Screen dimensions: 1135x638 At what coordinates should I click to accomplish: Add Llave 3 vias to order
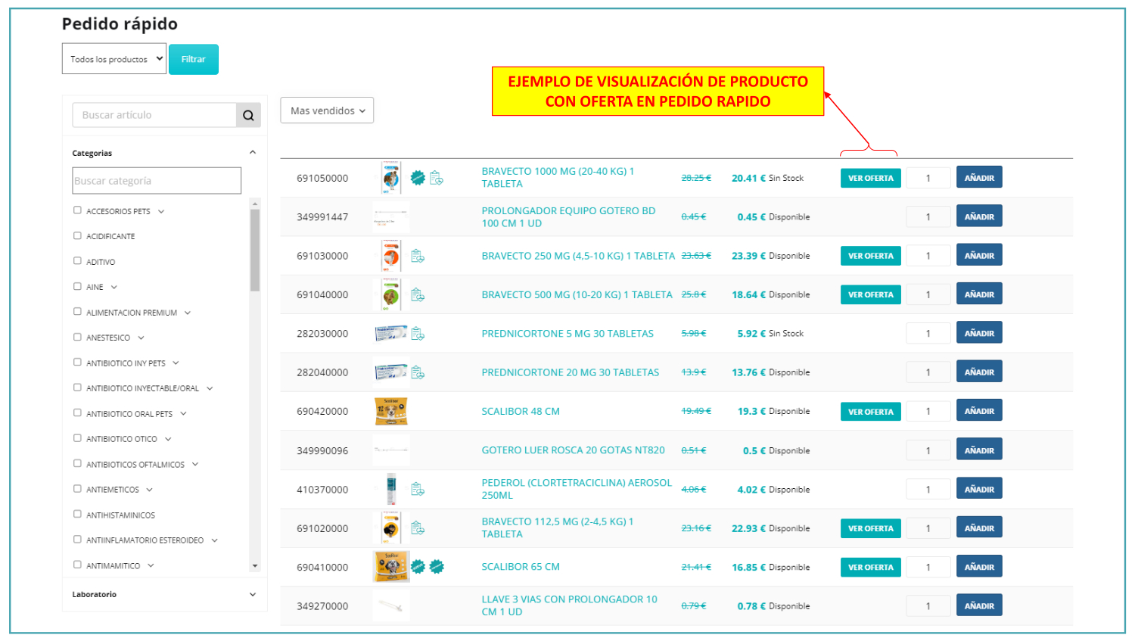tap(979, 605)
